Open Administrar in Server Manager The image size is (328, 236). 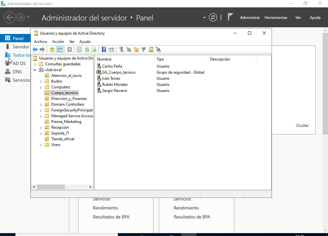(250, 17)
